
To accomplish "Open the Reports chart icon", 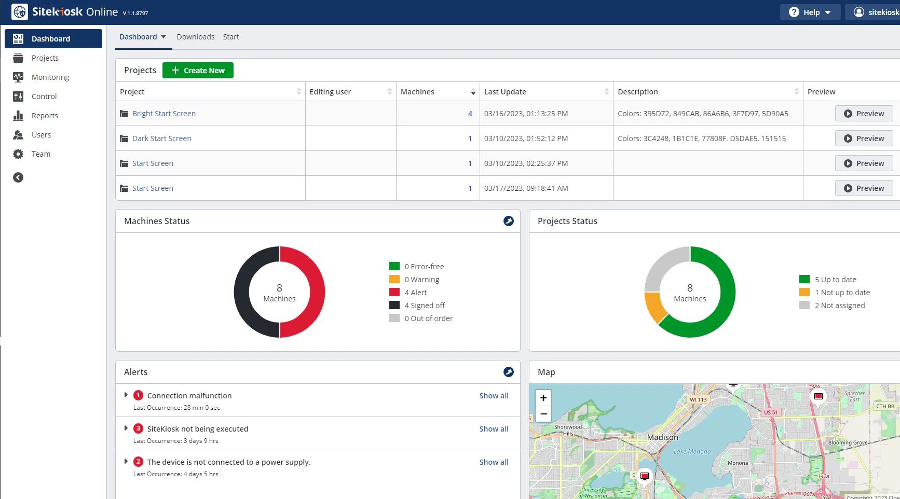I will click(18, 116).
